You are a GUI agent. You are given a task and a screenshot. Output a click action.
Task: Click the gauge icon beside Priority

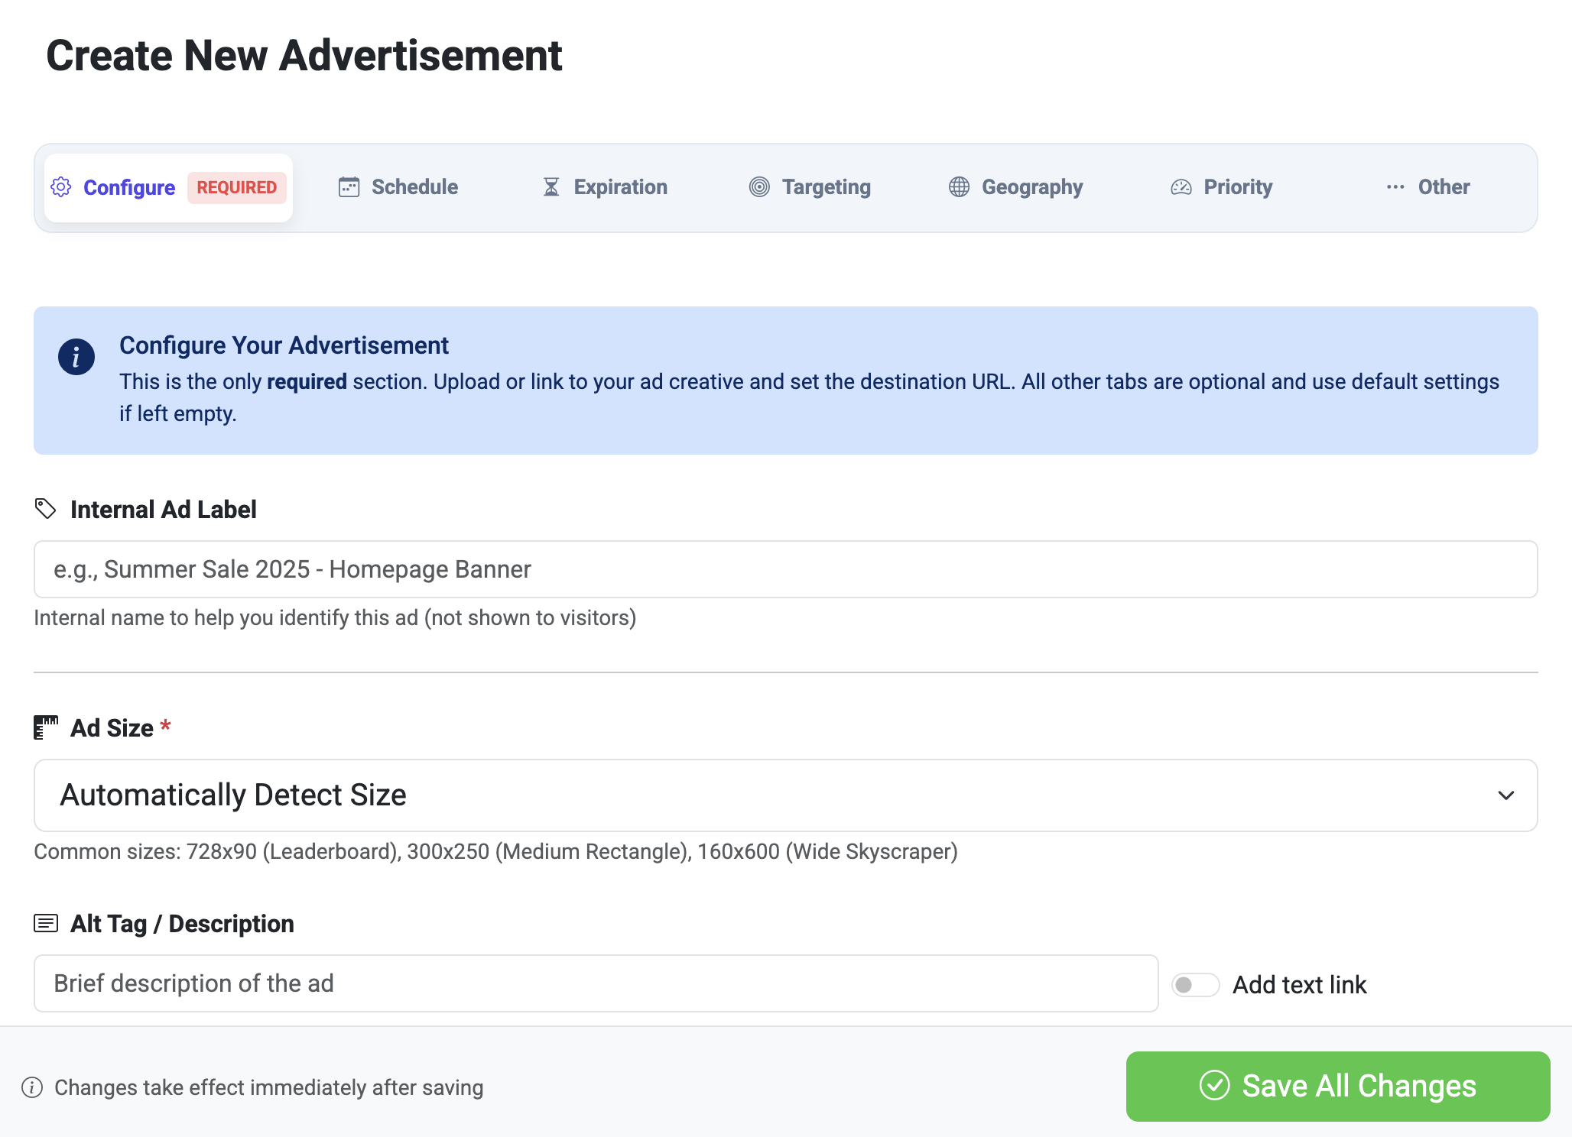(1181, 187)
